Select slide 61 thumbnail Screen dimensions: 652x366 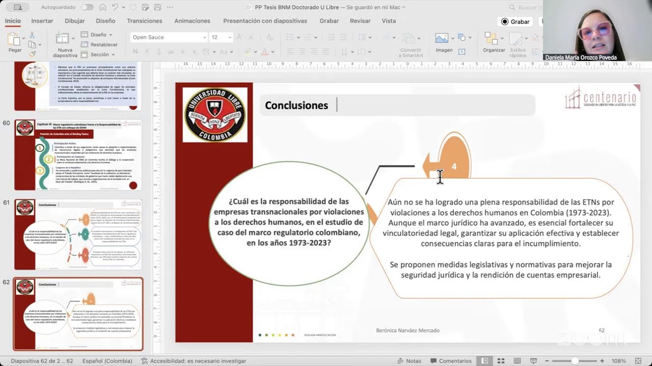pyautogui.click(x=77, y=234)
